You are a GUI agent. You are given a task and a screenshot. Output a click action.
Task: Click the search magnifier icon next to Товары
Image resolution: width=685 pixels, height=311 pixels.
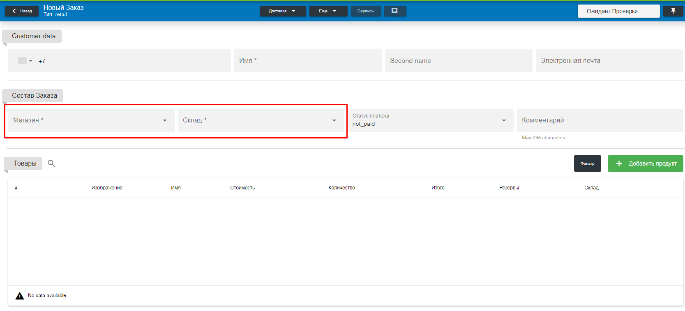(51, 164)
